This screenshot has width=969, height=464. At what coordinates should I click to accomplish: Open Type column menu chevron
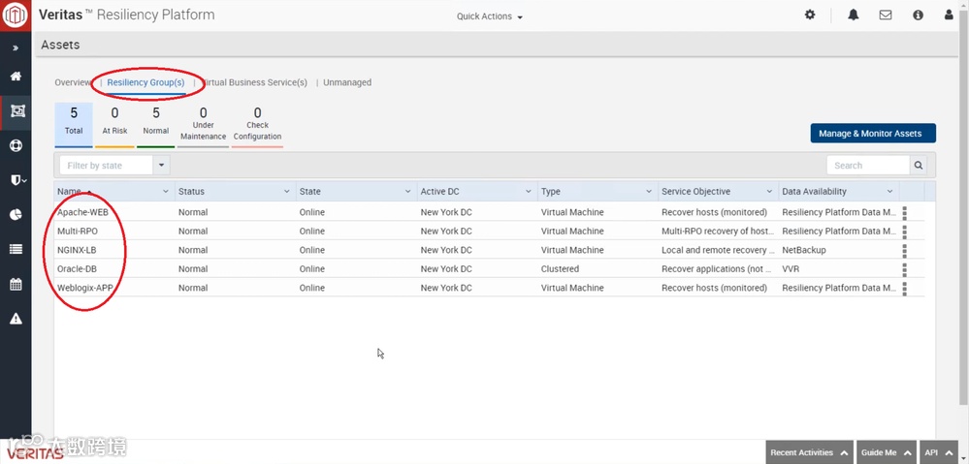pyautogui.click(x=649, y=191)
